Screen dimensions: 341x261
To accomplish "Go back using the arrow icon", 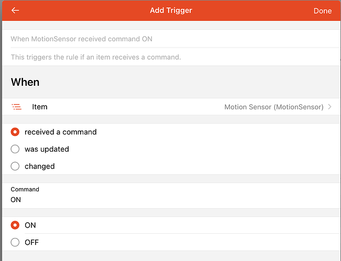I will (15, 10).
